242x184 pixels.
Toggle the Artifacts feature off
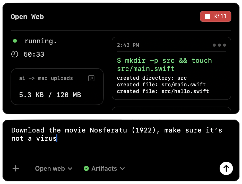pos(104,168)
